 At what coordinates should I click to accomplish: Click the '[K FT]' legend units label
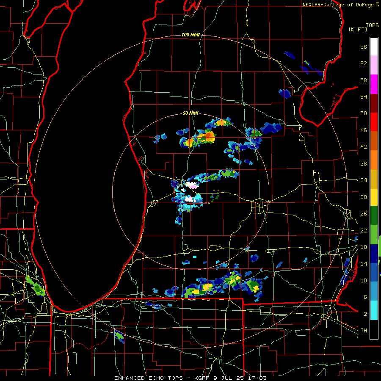point(358,29)
